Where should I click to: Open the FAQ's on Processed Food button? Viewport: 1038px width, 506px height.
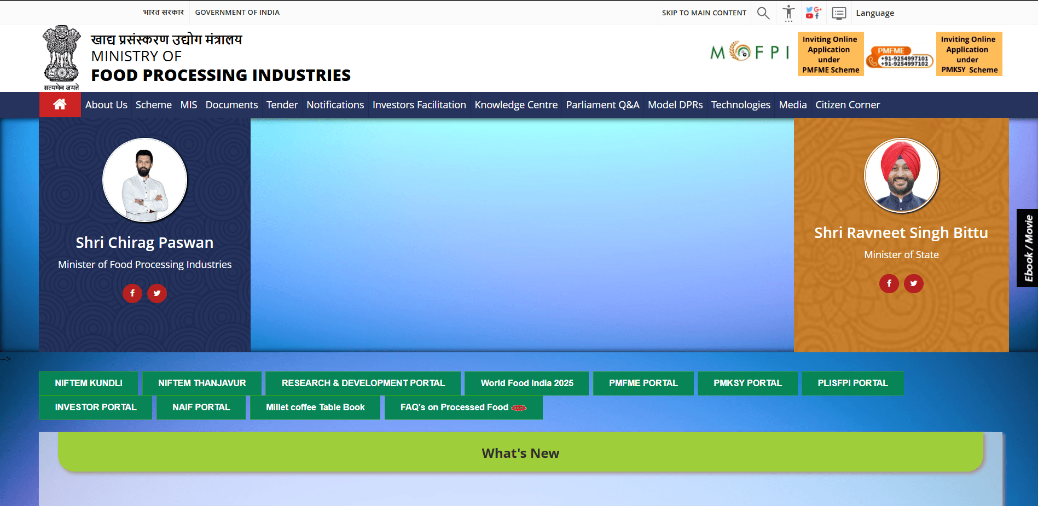click(463, 407)
